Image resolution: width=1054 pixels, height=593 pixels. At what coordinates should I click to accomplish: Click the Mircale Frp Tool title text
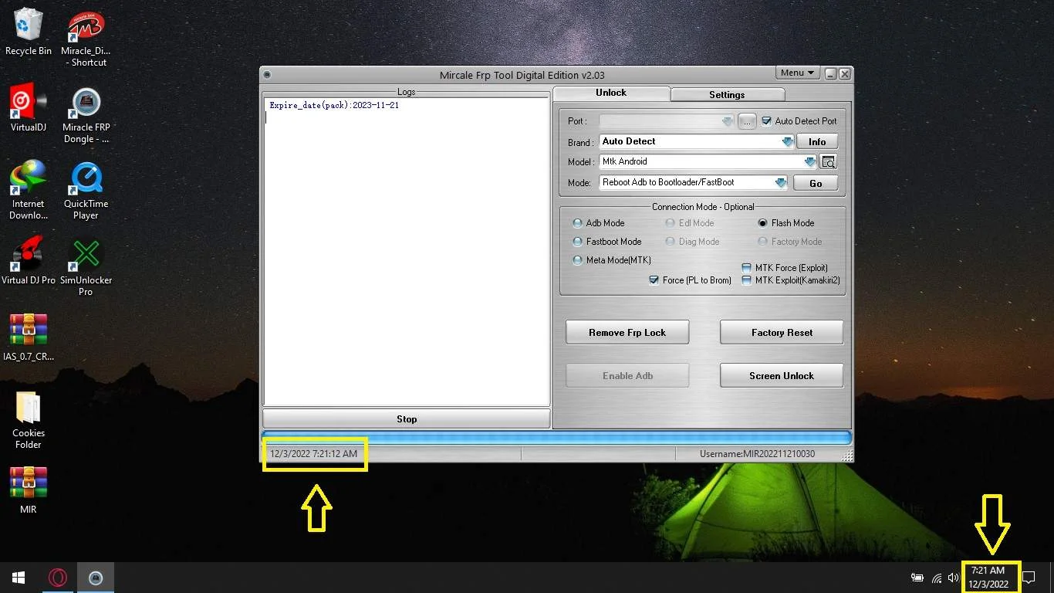pos(522,75)
